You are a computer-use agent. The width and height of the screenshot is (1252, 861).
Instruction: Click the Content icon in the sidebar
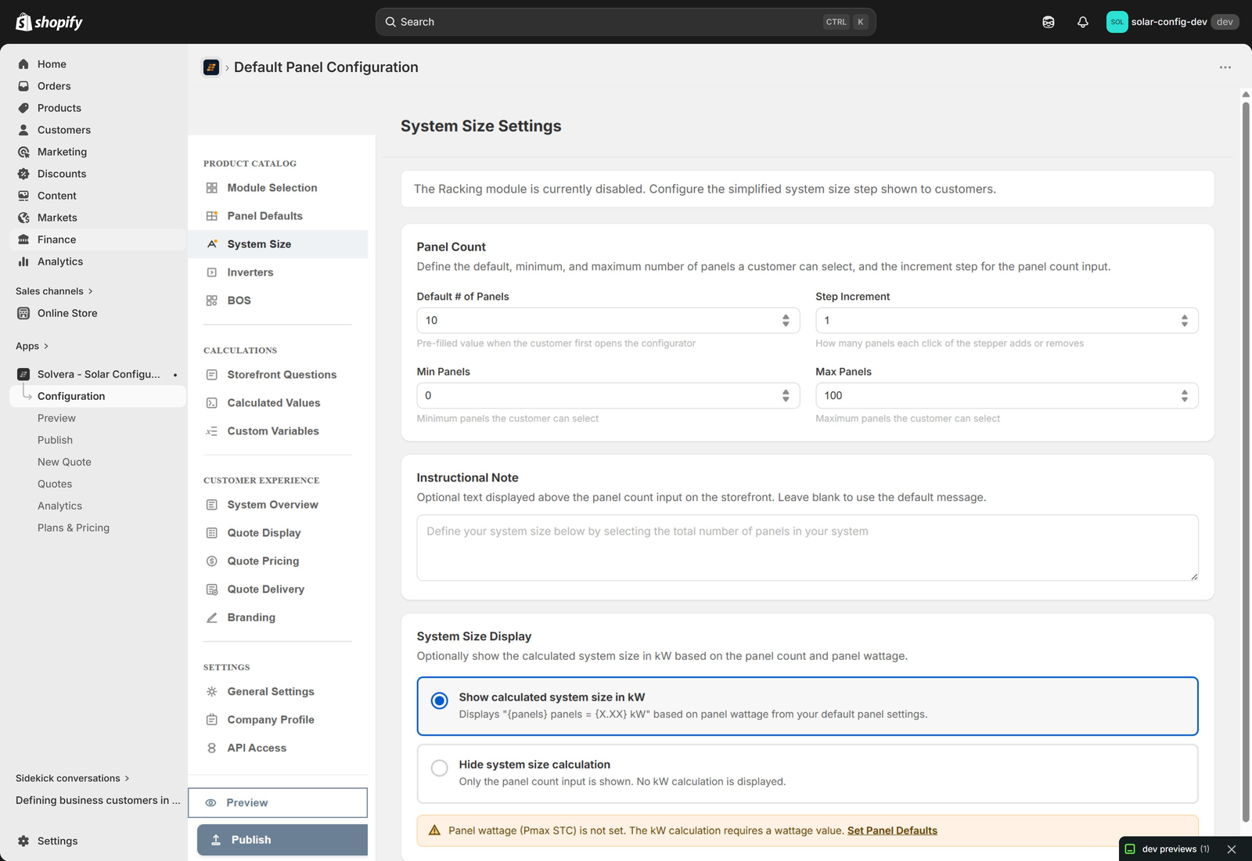(23, 196)
